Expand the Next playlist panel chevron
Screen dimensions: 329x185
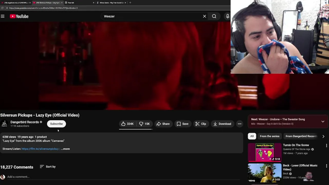coord(323,122)
